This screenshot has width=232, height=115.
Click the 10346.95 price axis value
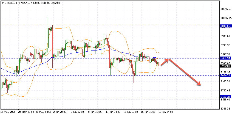[x=226, y=18]
